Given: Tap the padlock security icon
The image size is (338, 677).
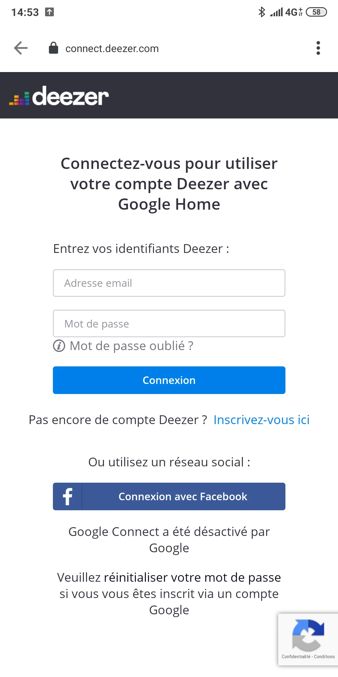Looking at the screenshot, I should (54, 48).
